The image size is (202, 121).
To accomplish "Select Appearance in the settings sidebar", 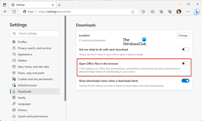I will [x=25, y=54].
